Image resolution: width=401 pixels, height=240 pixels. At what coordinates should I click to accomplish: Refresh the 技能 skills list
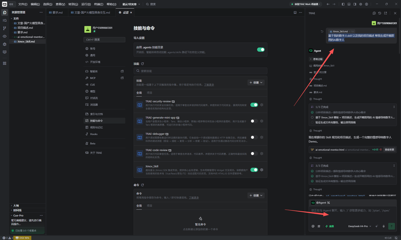[x=143, y=64]
